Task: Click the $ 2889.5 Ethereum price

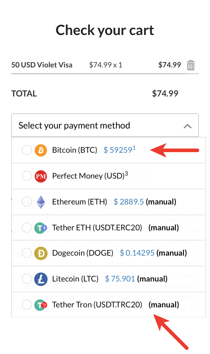Action: pos(129,202)
